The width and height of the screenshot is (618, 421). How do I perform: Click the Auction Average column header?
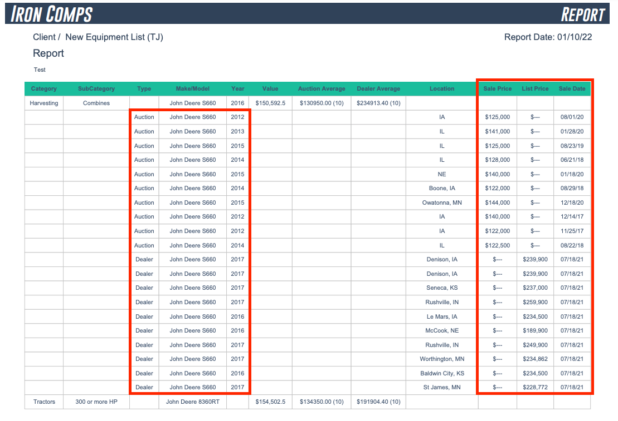(x=321, y=88)
